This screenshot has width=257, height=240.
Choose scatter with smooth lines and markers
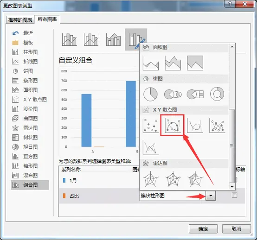point(173,126)
